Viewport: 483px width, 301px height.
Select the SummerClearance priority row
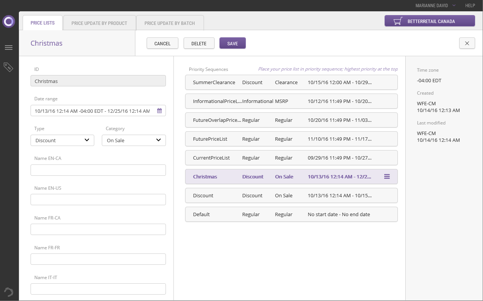click(291, 82)
